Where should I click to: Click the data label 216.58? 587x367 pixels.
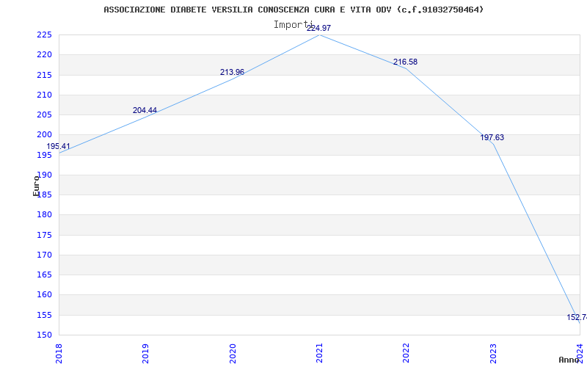click(x=406, y=62)
